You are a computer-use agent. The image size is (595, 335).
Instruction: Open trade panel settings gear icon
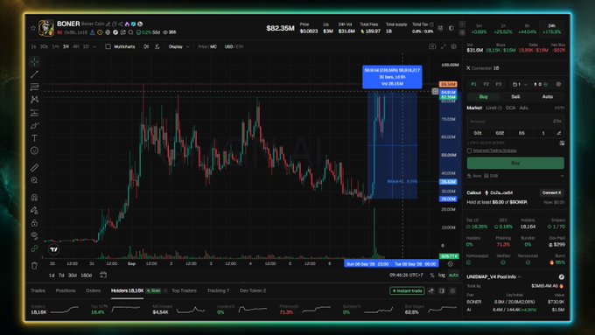click(x=558, y=84)
